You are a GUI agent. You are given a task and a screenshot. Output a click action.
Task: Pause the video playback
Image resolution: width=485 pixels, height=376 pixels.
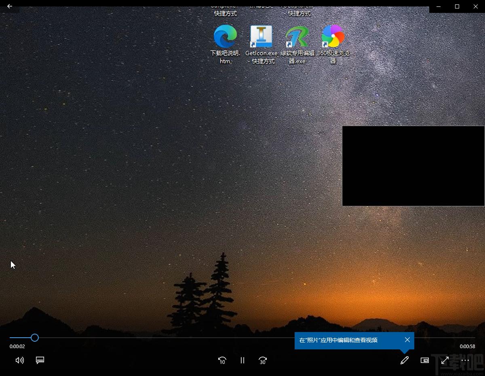pos(242,360)
